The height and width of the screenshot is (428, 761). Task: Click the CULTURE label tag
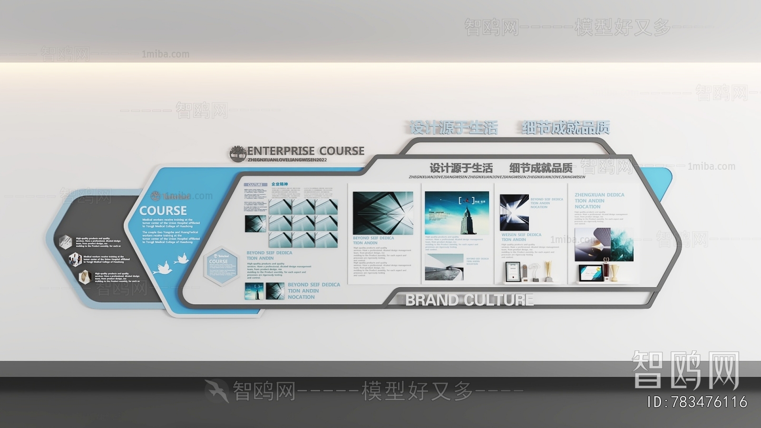[x=255, y=185]
